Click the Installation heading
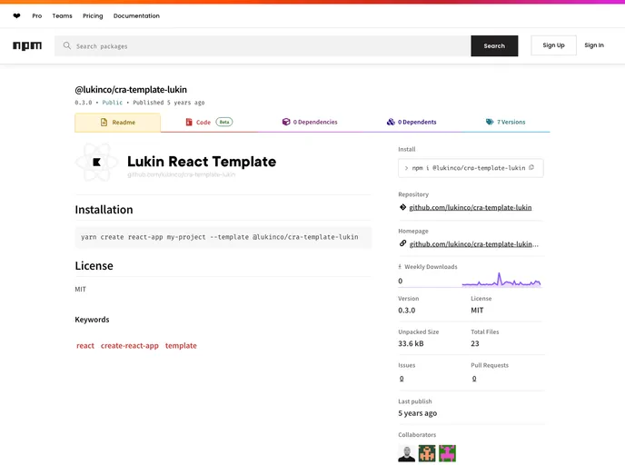 [104, 210]
